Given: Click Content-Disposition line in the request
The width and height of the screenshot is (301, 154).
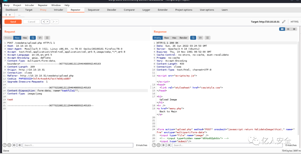Looking at the screenshot, I should coord(77,91).
